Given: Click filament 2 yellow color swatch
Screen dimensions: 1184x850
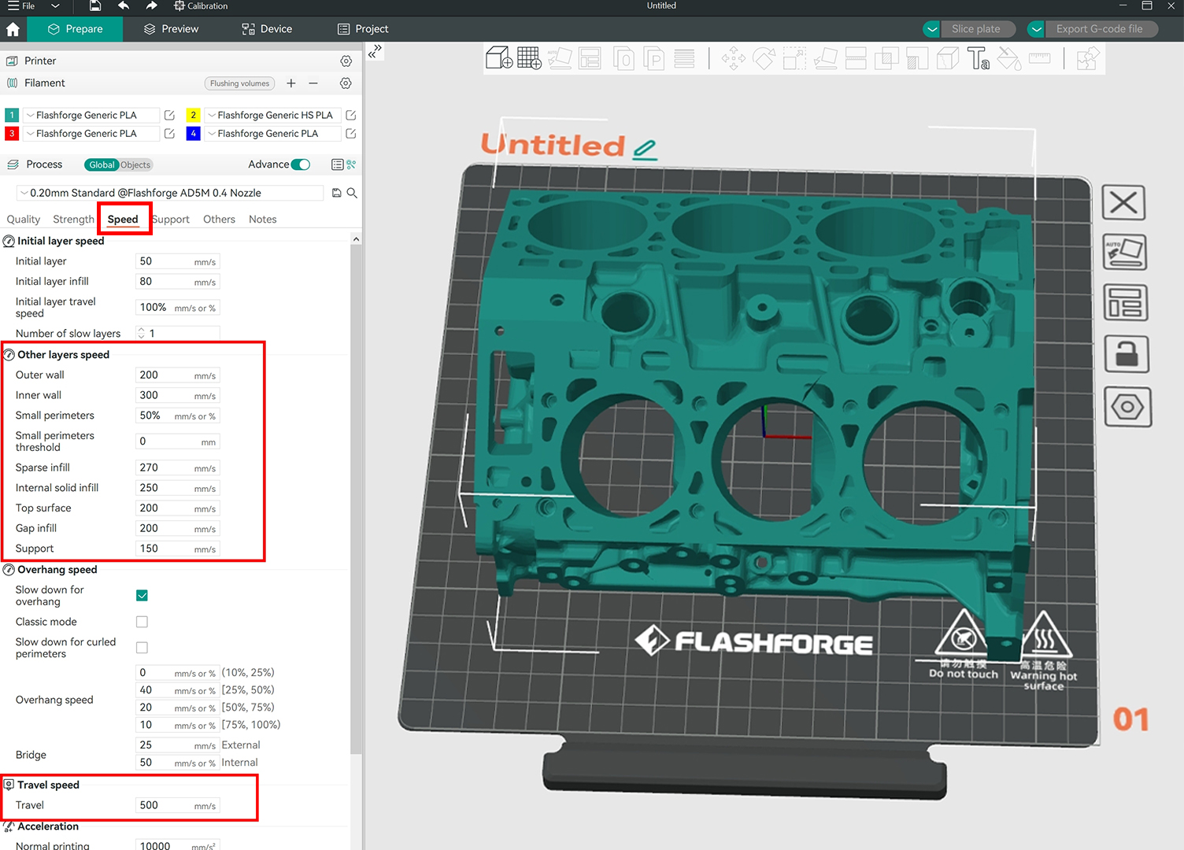Looking at the screenshot, I should (x=193, y=115).
